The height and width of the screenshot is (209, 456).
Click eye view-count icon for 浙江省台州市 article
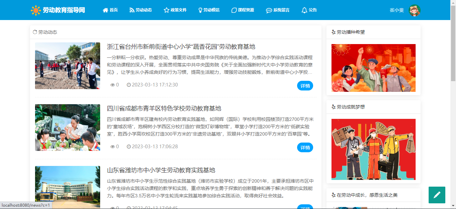pos(112,85)
